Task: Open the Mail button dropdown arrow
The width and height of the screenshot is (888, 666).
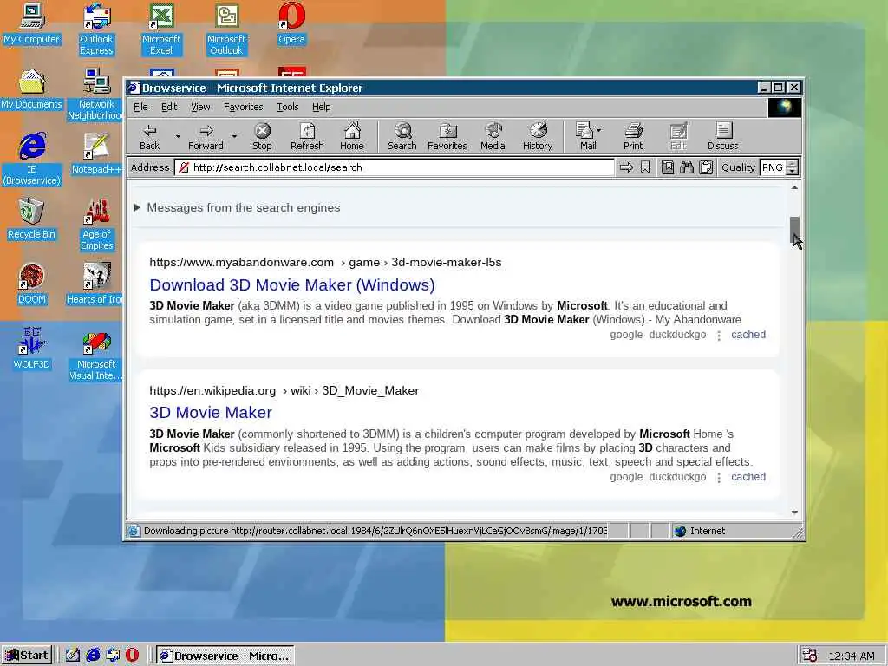Action: (599, 130)
